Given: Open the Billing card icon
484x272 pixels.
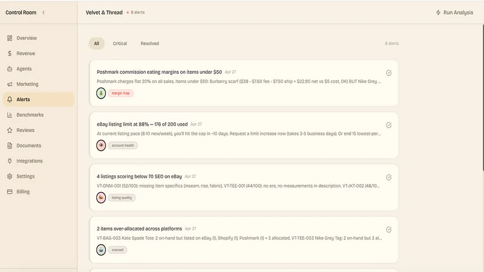Looking at the screenshot, I should coord(10,192).
